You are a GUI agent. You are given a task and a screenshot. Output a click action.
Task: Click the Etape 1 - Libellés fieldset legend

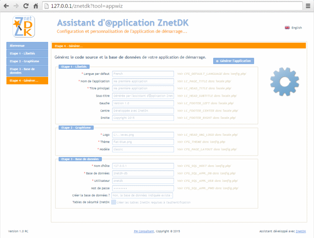click(x=74, y=67)
